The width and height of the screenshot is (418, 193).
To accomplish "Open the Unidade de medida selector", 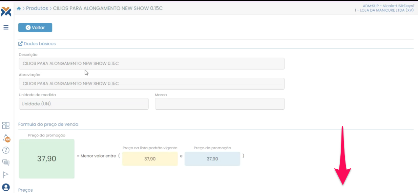I will tap(84, 104).
